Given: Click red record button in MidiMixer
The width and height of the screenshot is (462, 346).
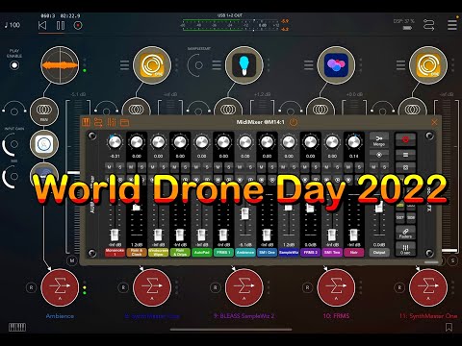Looking at the screenshot, I should point(405,139).
